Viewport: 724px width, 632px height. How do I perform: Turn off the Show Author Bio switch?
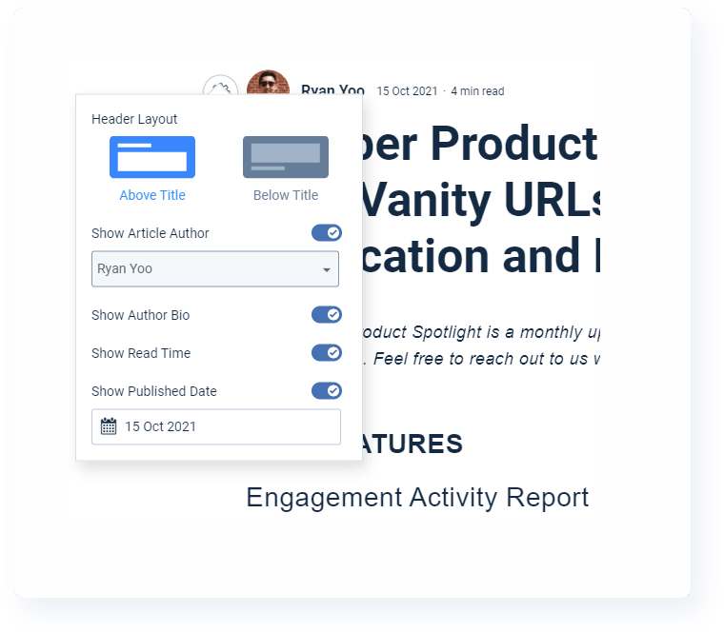326,315
